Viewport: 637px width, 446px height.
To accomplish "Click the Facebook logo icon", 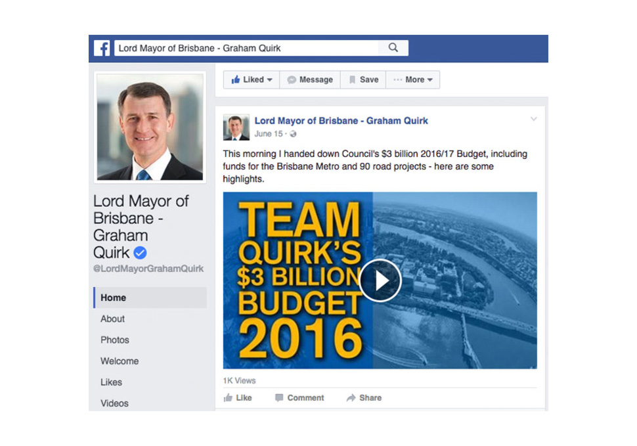I will pyautogui.click(x=102, y=48).
